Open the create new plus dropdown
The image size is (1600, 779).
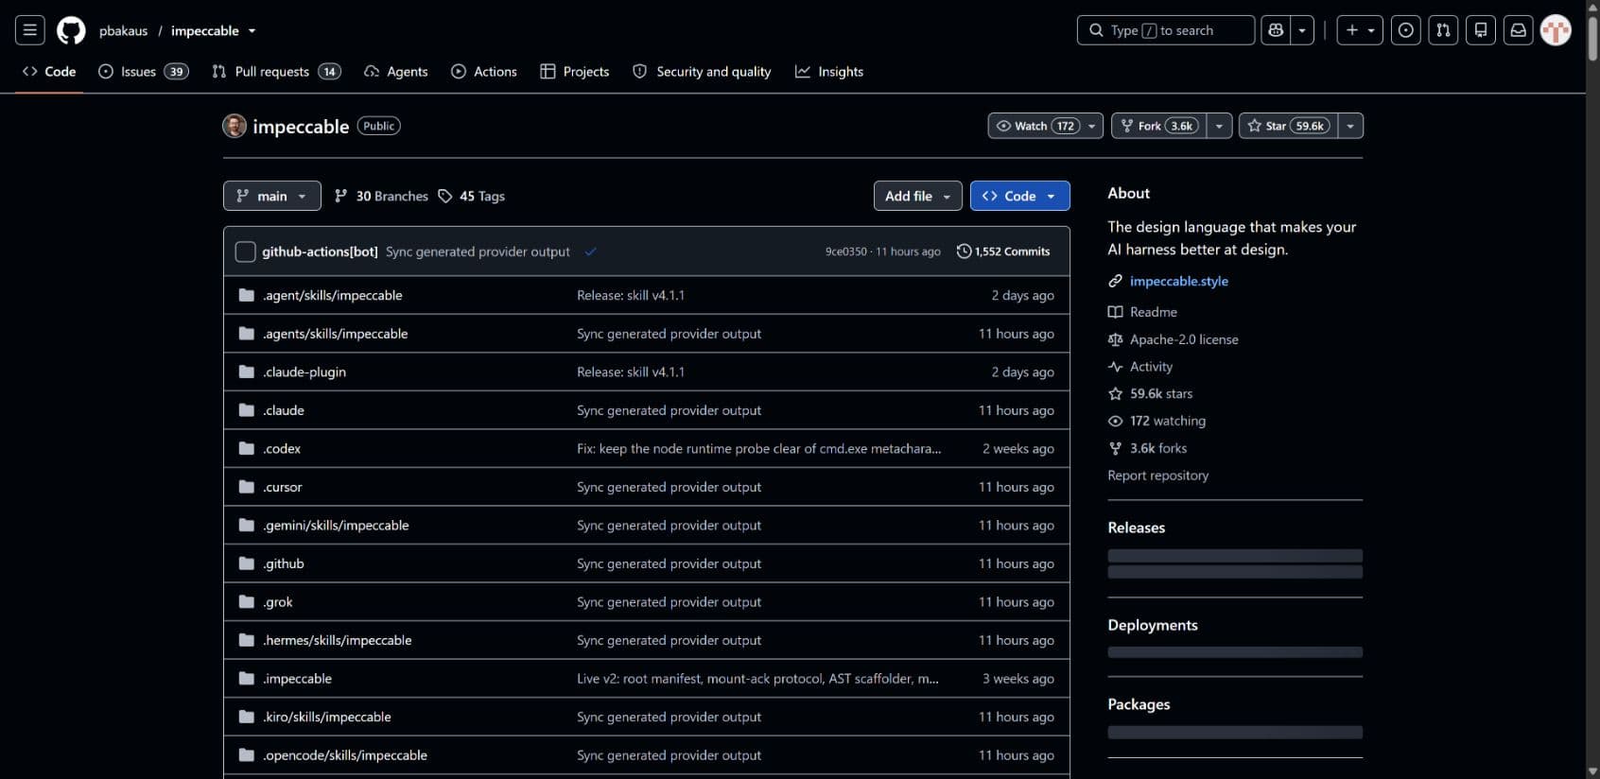[x=1360, y=30]
